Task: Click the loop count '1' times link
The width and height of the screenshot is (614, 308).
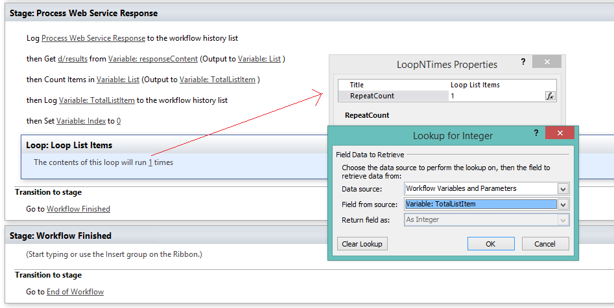Action: coord(150,162)
